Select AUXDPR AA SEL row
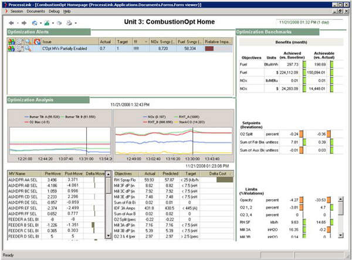 click(56, 180)
